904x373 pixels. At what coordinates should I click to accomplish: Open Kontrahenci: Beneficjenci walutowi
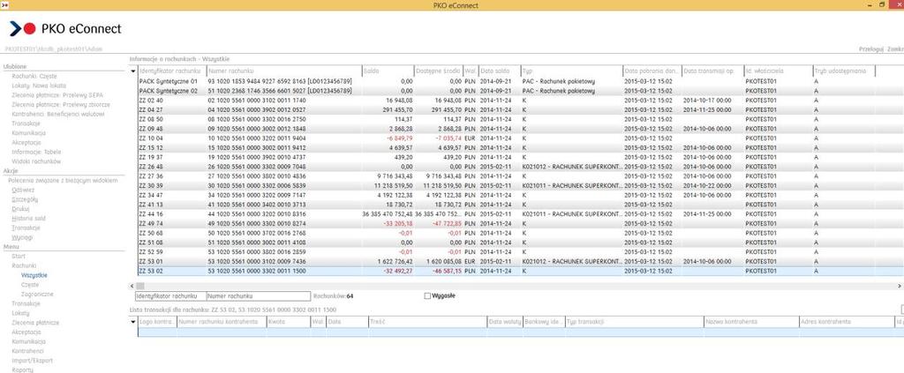point(57,115)
